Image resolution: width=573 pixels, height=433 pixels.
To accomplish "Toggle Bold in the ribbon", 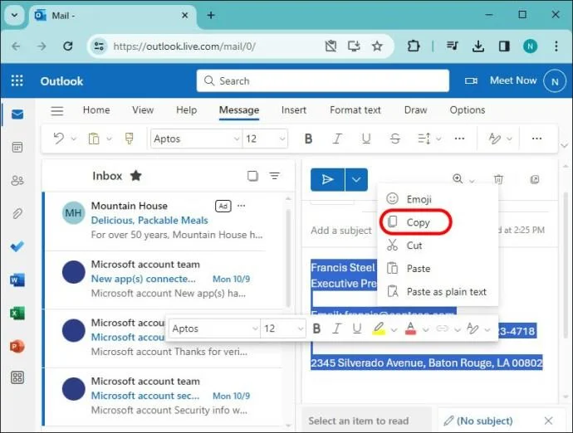I will point(308,139).
